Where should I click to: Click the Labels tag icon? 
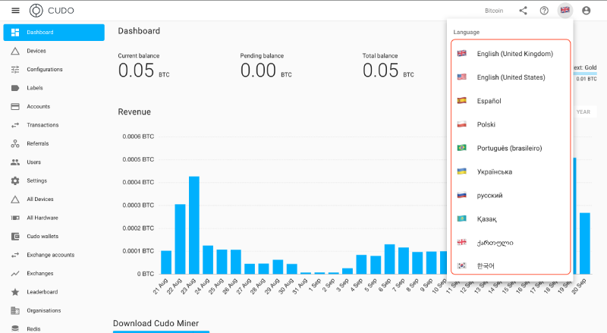point(15,88)
